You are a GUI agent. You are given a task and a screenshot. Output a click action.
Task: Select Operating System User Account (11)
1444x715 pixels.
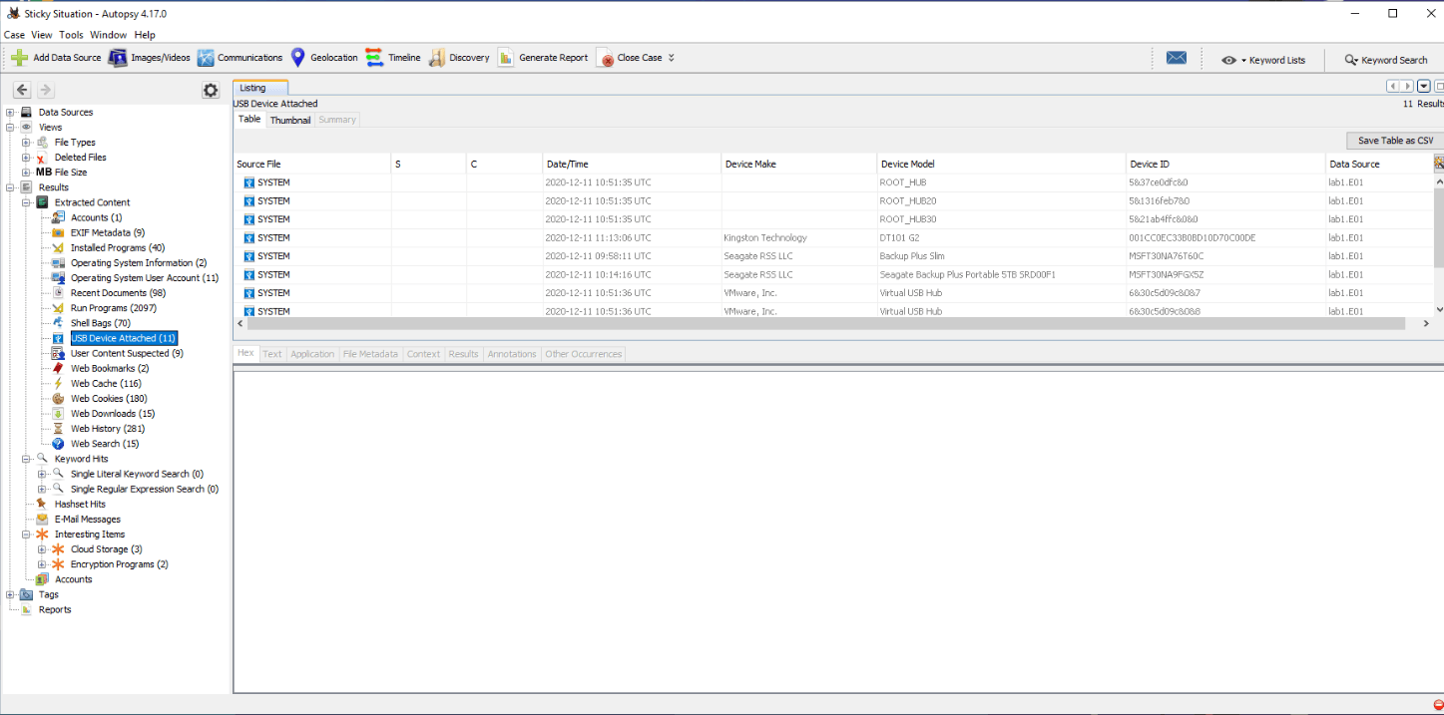pos(145,278)
